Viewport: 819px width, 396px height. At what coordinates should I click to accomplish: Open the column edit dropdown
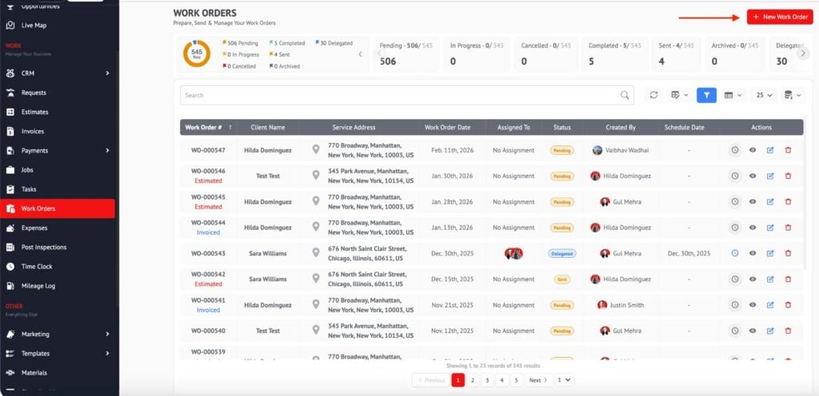[x=680, y=95]
